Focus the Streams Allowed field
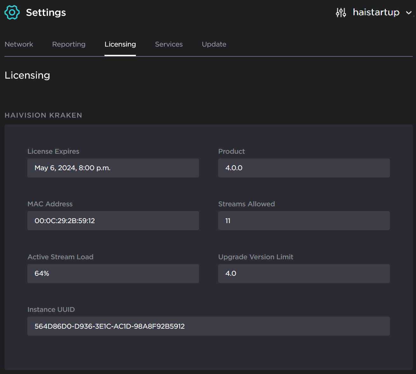 (x=304, y=221)
